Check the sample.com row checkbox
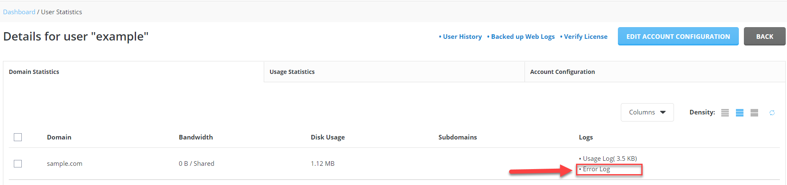 18,164
